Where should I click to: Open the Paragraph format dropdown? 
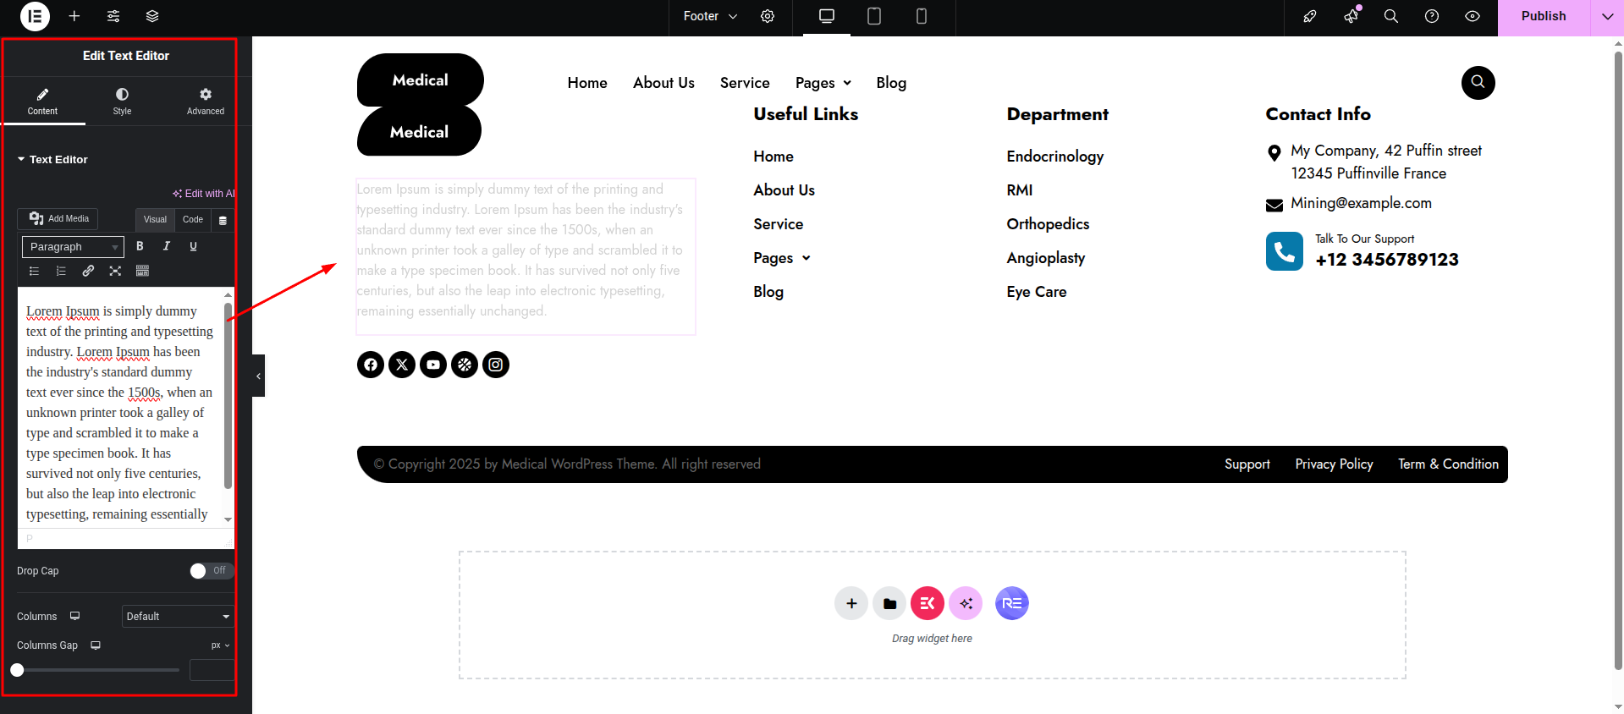73,246
